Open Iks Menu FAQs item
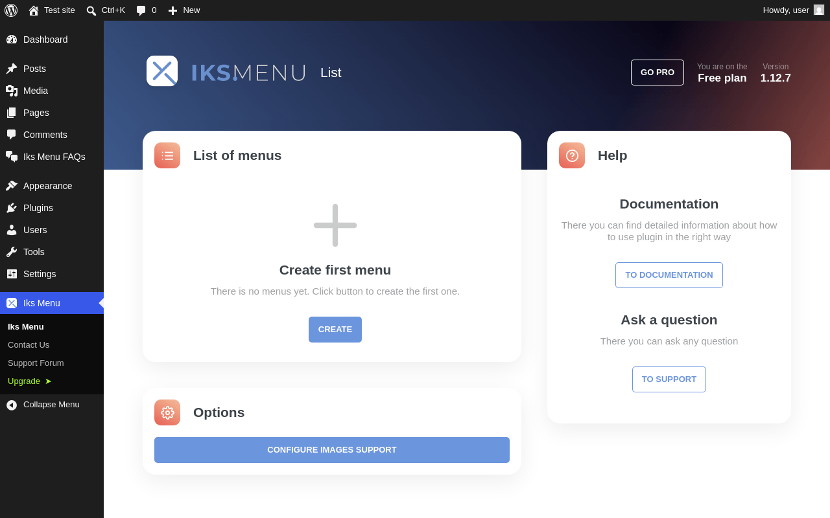 tap(52, 157)
